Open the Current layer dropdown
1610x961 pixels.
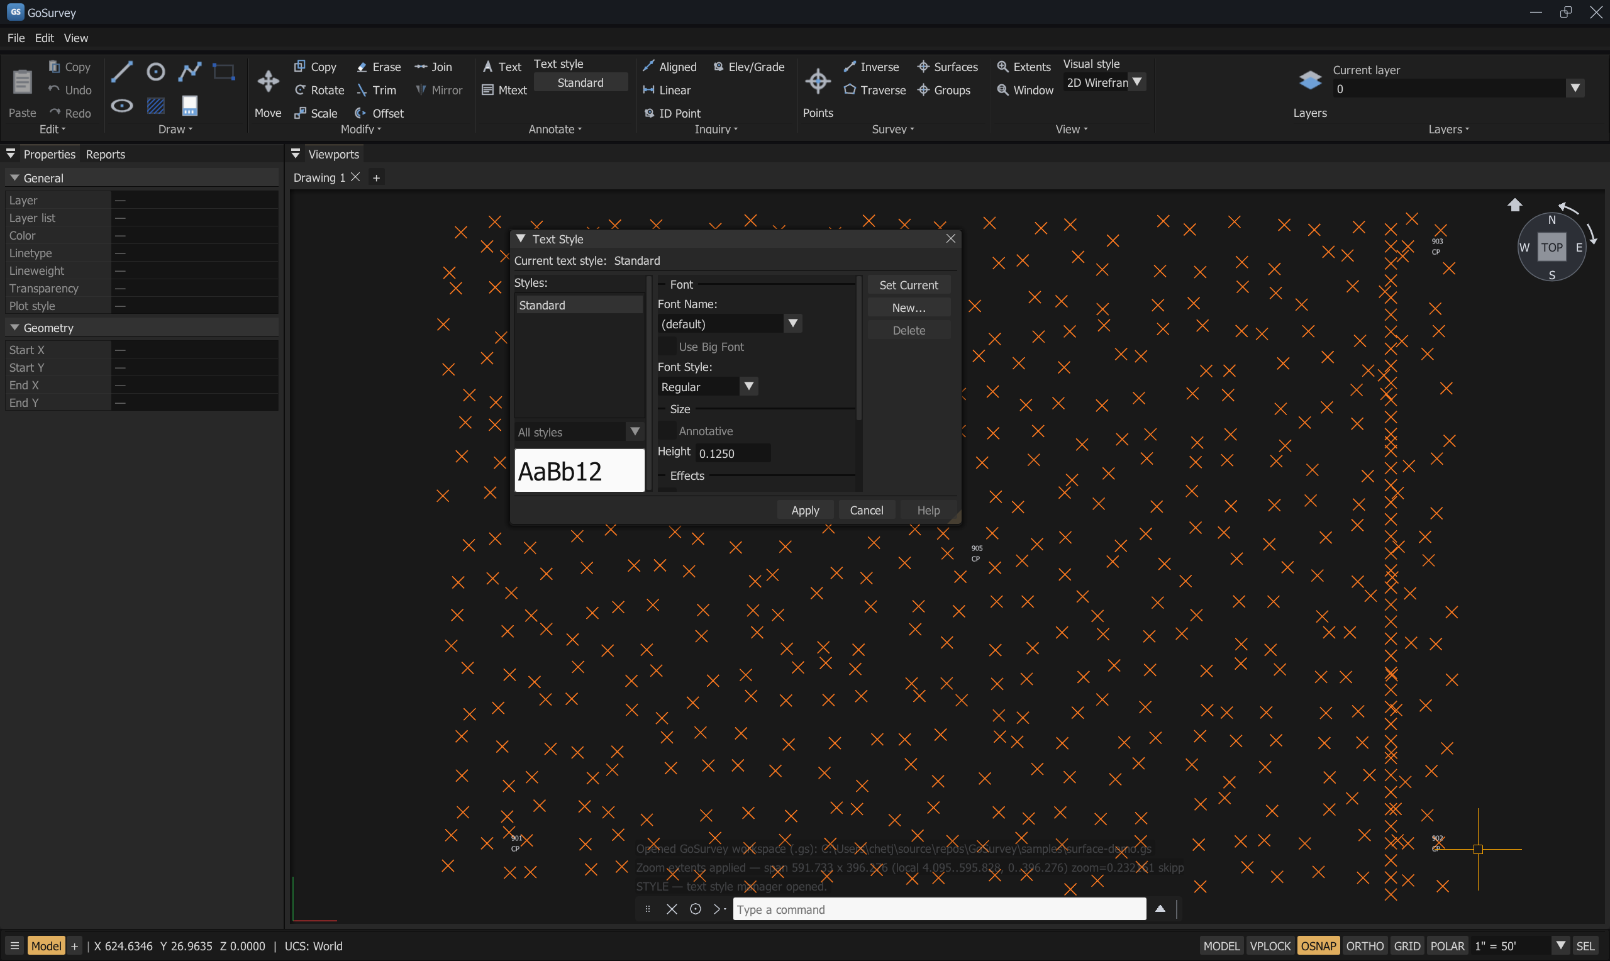click(1458, 89)
